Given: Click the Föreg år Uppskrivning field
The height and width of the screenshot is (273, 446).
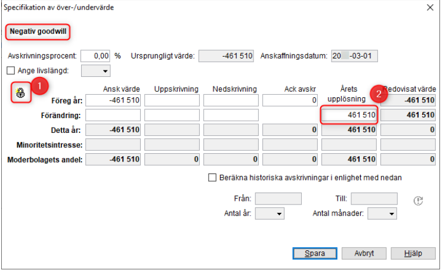Looking at the screenshot, I should pos(172,100).
